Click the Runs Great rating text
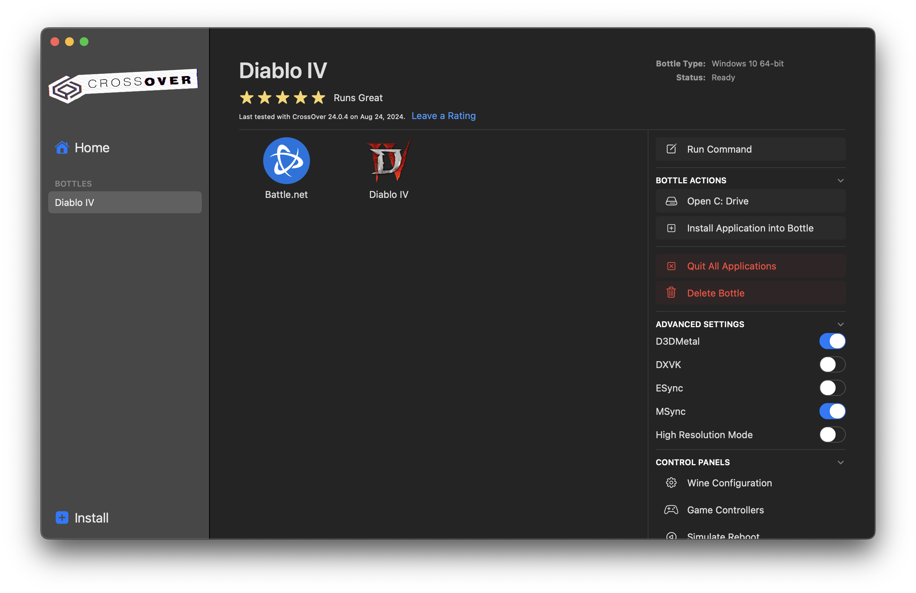The height and width of the screenshot is (593, 916). coord(358,98)
